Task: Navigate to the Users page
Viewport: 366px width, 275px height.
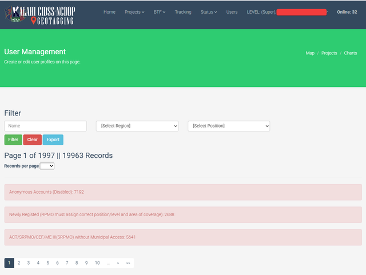Action: click(x=232, y=12)
